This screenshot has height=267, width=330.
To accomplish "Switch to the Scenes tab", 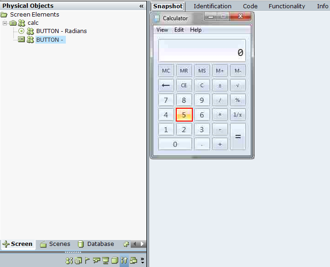I will (x=59, y=244).
